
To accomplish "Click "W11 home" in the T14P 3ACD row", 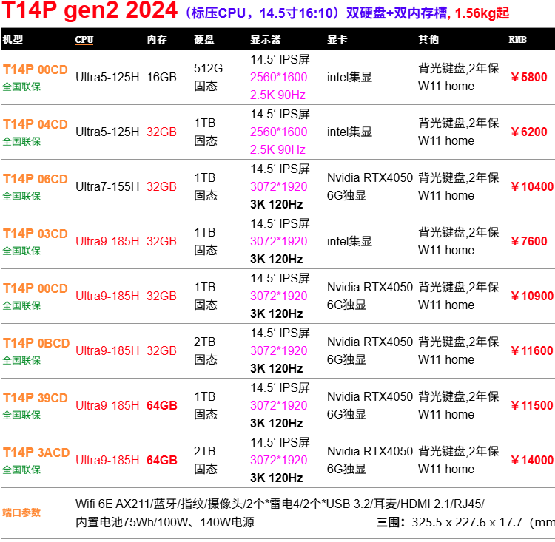I will point(446,469).
